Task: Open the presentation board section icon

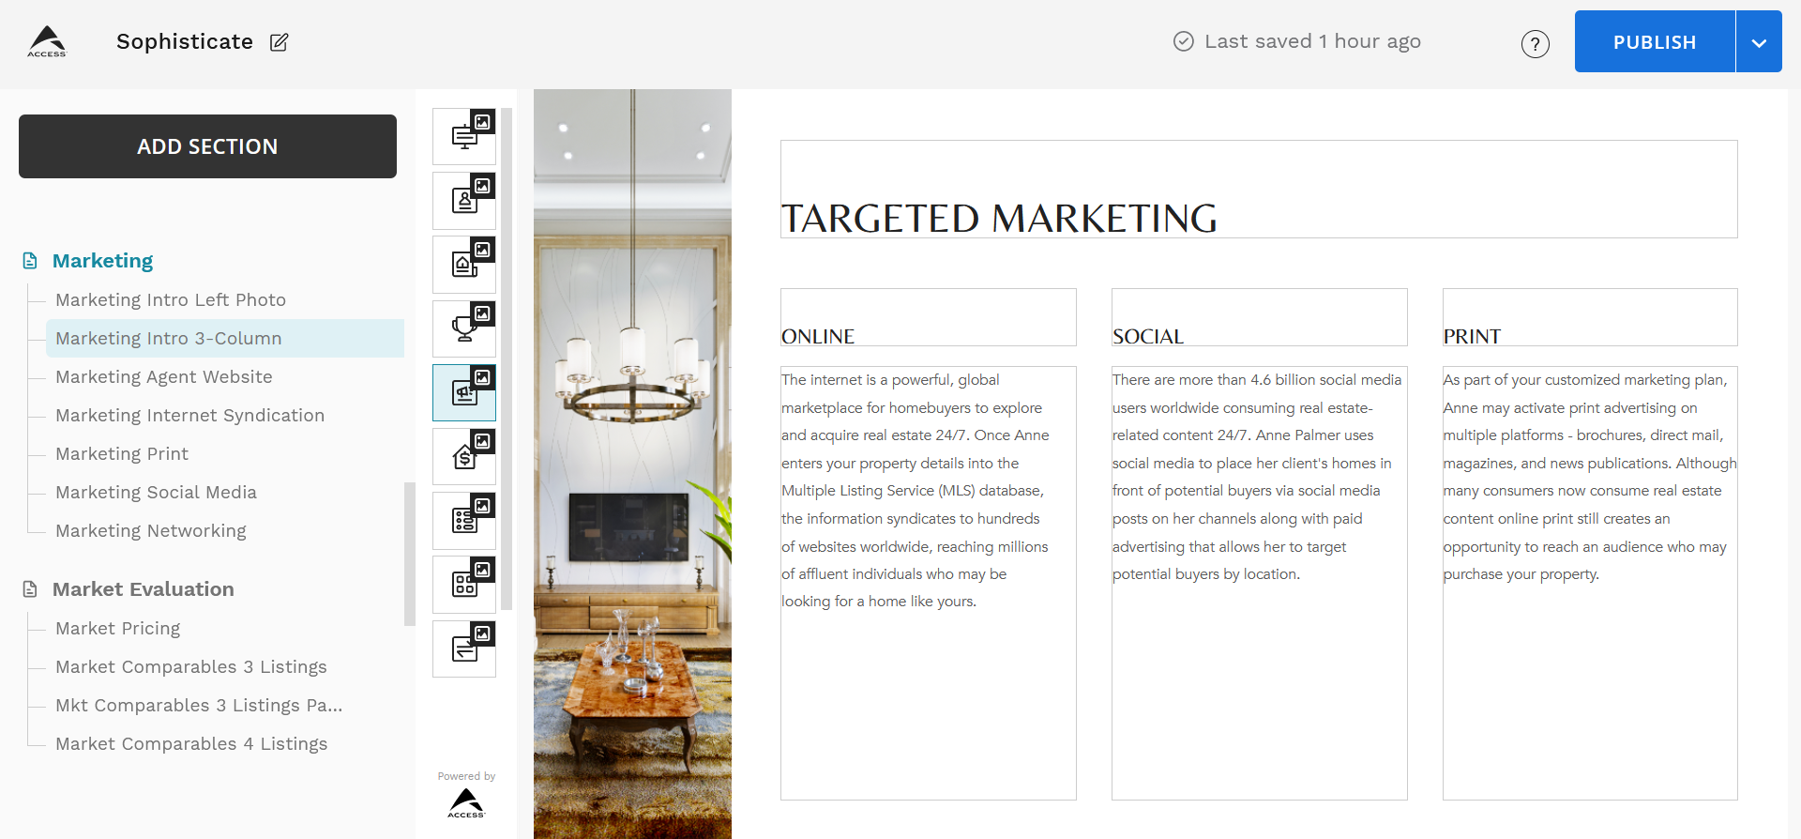Action: pyautogui.click(x=464, y=137)
